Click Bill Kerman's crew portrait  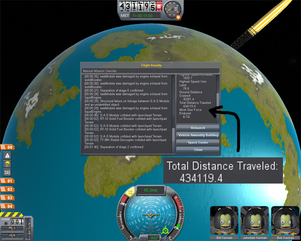coord(224,221)
